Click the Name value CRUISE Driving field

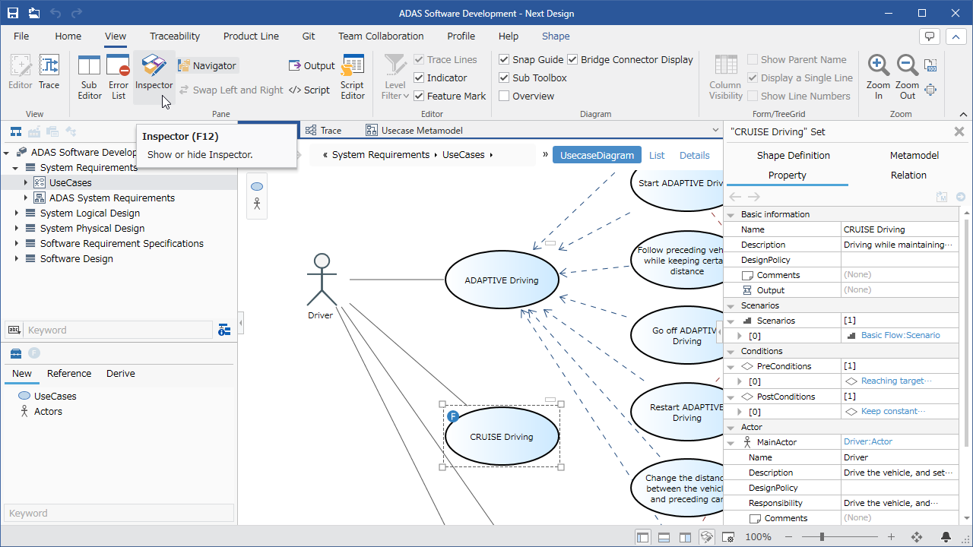pyautogui.click(x=900, y=229)
